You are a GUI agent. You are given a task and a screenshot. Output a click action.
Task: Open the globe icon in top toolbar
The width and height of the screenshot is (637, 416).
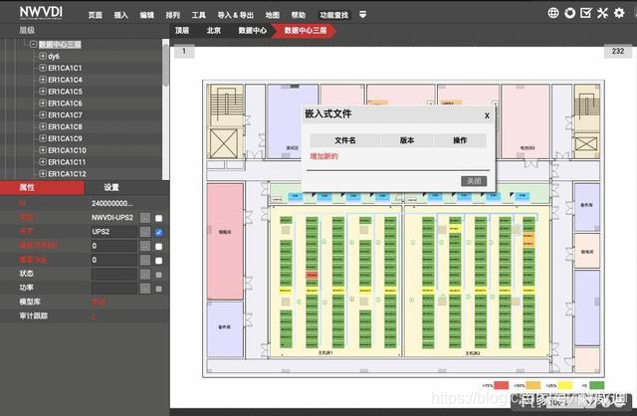point(553,13)
